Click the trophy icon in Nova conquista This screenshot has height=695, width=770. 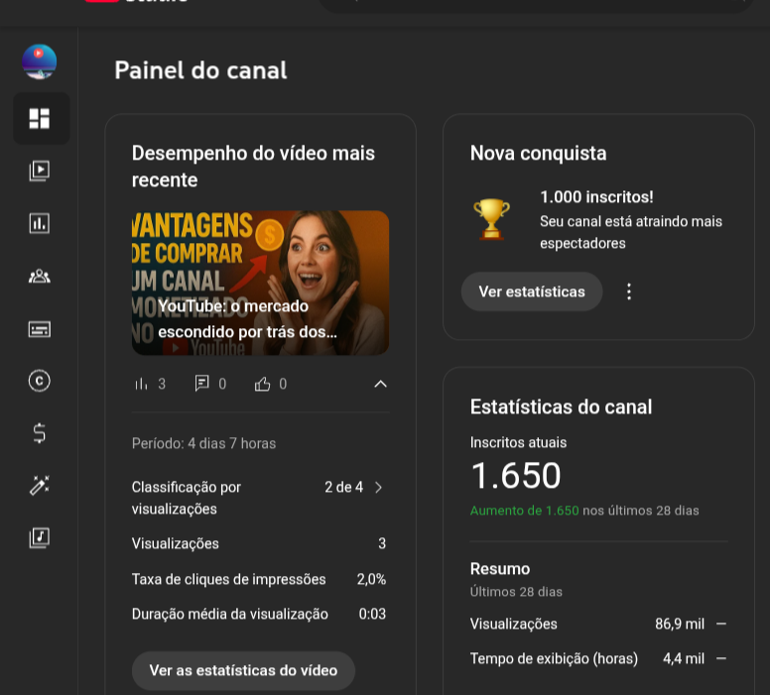491,219
